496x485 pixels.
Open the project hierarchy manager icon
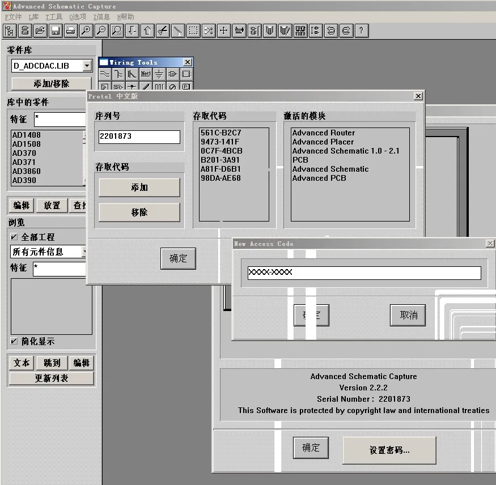pyautogui.click(x=10, y=31)
